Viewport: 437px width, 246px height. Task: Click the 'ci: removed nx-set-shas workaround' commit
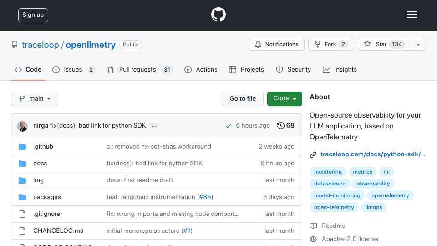click(x=159, y=146)
